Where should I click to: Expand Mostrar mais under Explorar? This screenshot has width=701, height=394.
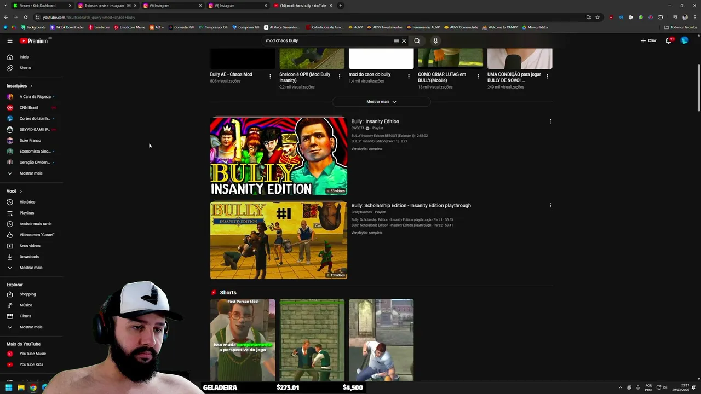(x=31, y=327)
